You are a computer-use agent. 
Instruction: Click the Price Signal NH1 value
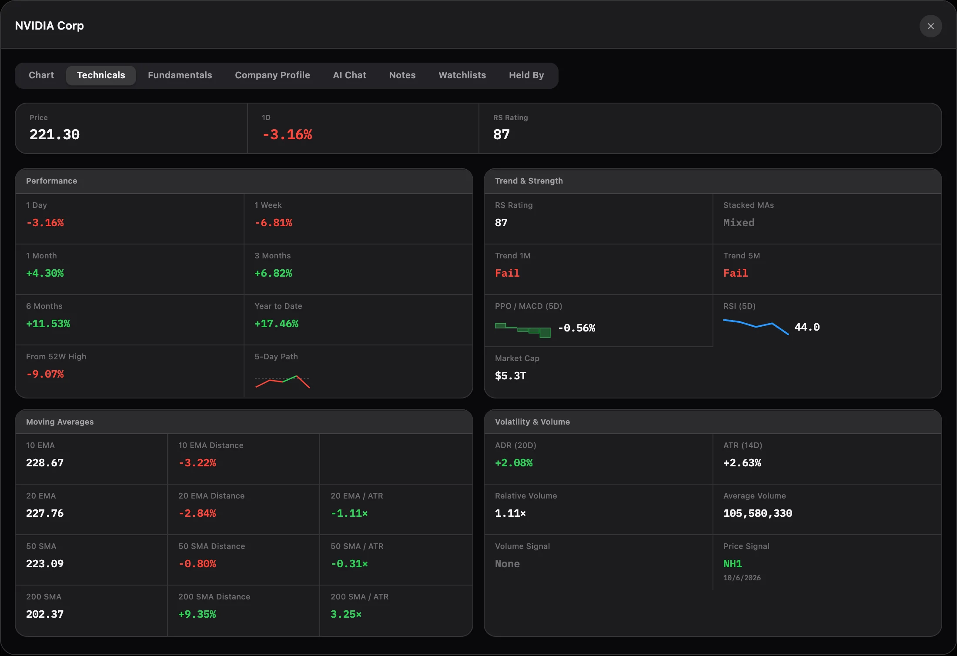click(733, 564)
